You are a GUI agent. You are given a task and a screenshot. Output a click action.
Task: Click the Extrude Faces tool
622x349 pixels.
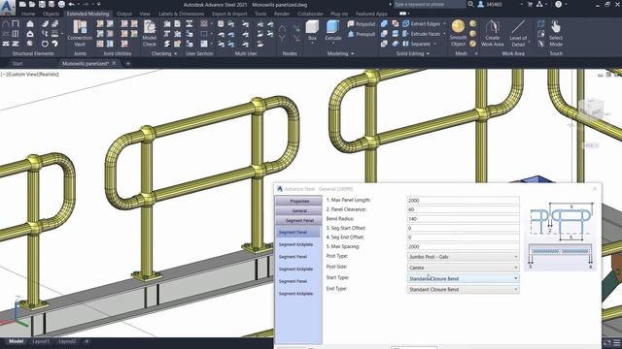(x=421, y=34)
